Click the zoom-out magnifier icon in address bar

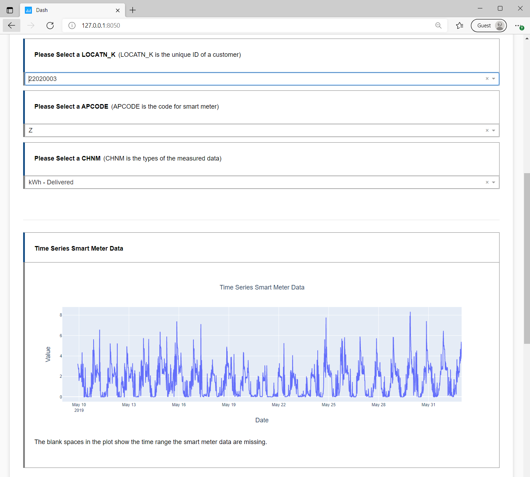click(x=438, y=25)
